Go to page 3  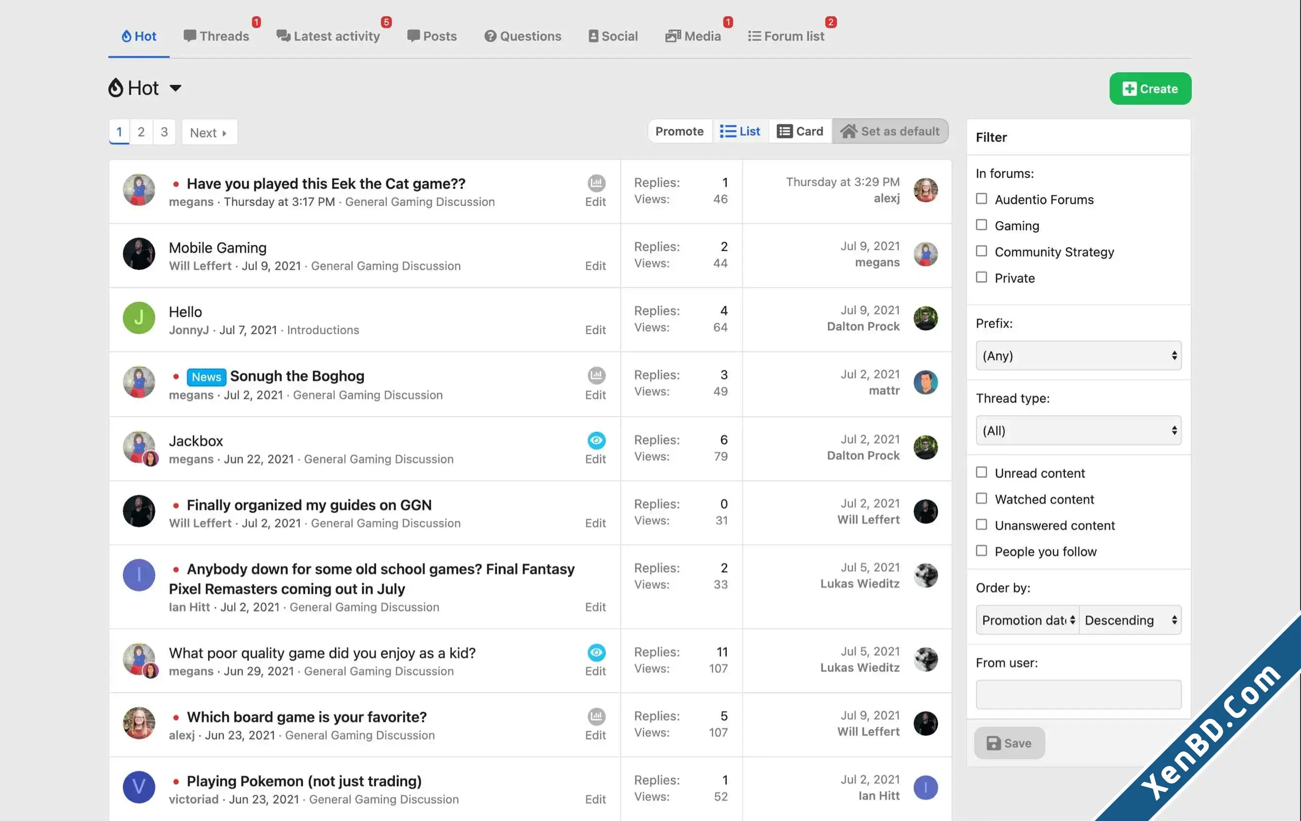(164, 132)
